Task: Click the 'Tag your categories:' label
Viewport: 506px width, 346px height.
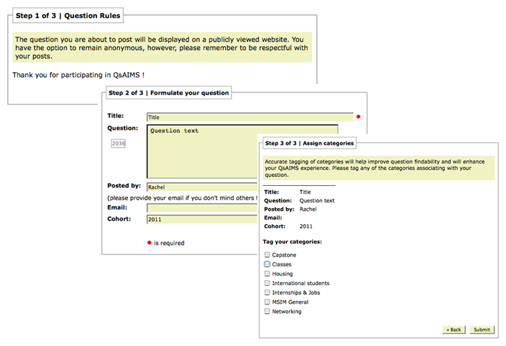Action: [x=293, y=241]
